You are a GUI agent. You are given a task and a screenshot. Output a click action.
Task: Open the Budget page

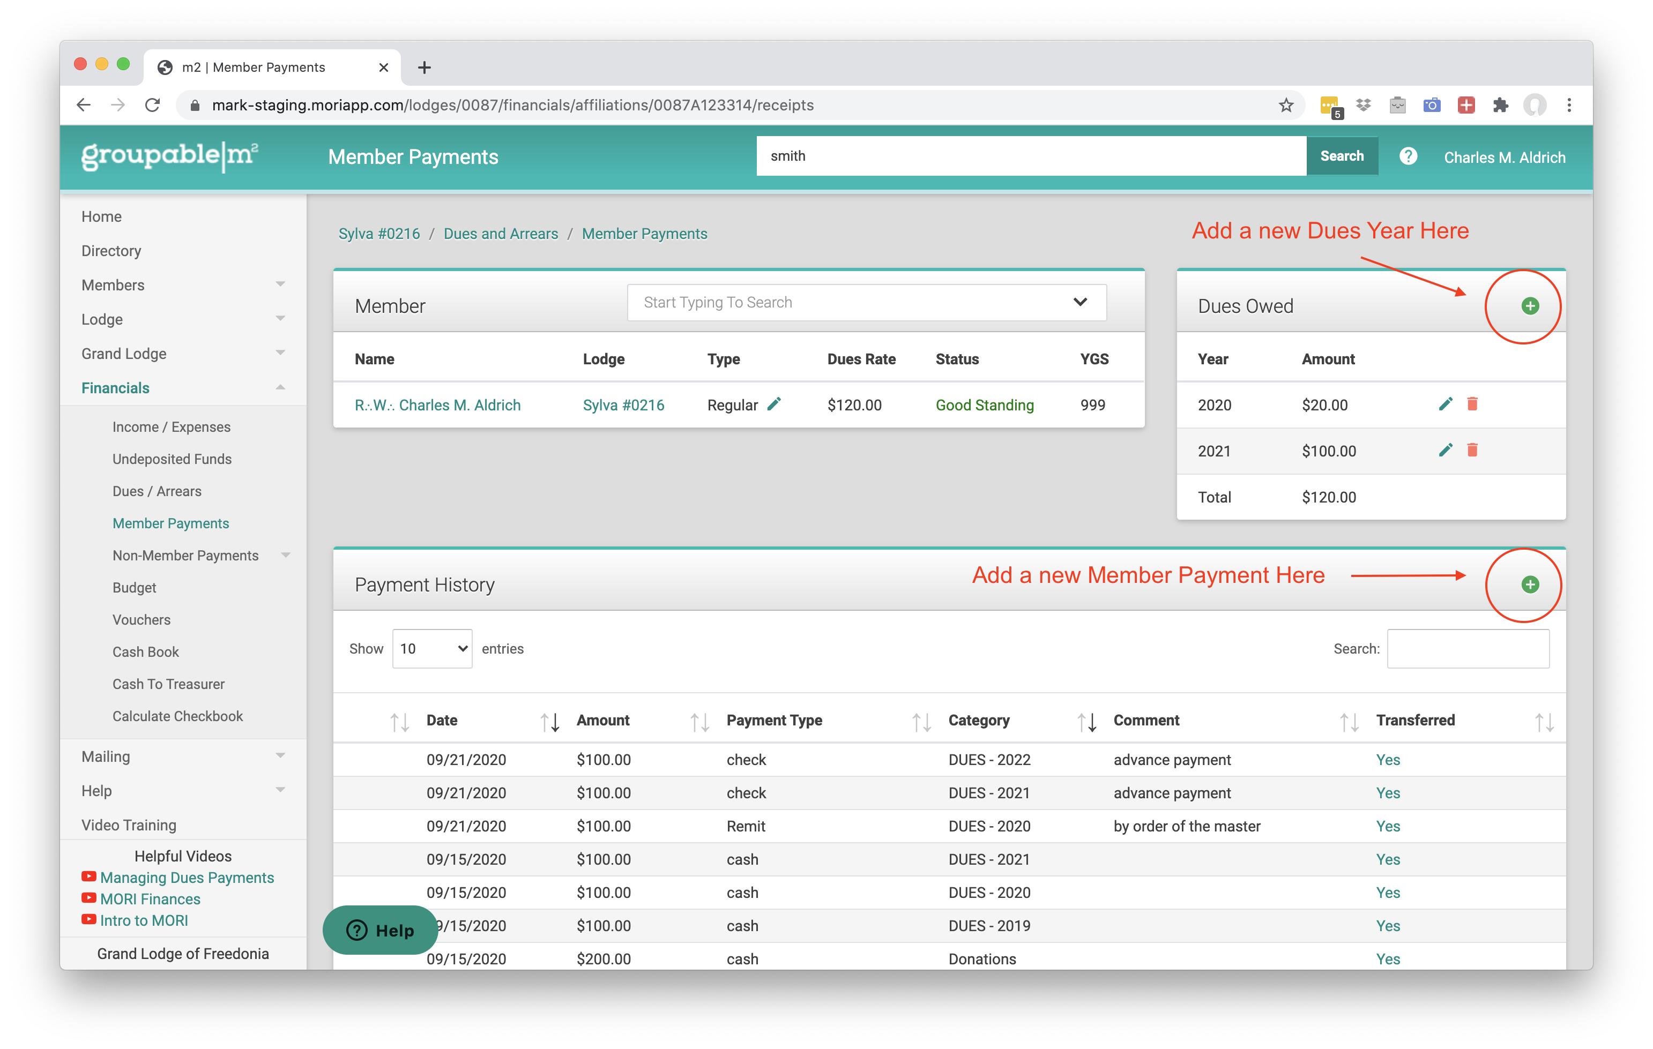coord(135,587)
